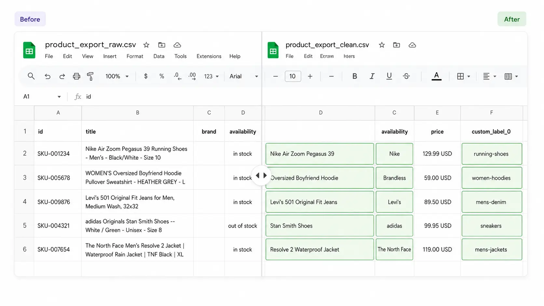The height and width of the screenshot is (306, 544).
Task: Increase font size with plus button
Action: point(310,76)
